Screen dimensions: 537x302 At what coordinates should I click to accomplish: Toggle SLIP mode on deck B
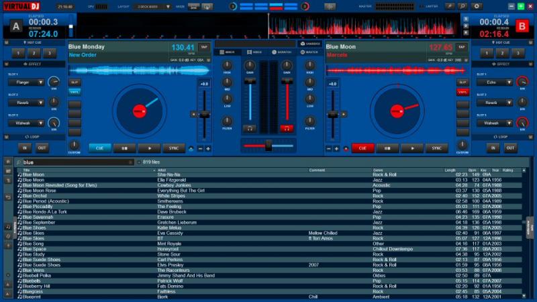click(462, 83)
